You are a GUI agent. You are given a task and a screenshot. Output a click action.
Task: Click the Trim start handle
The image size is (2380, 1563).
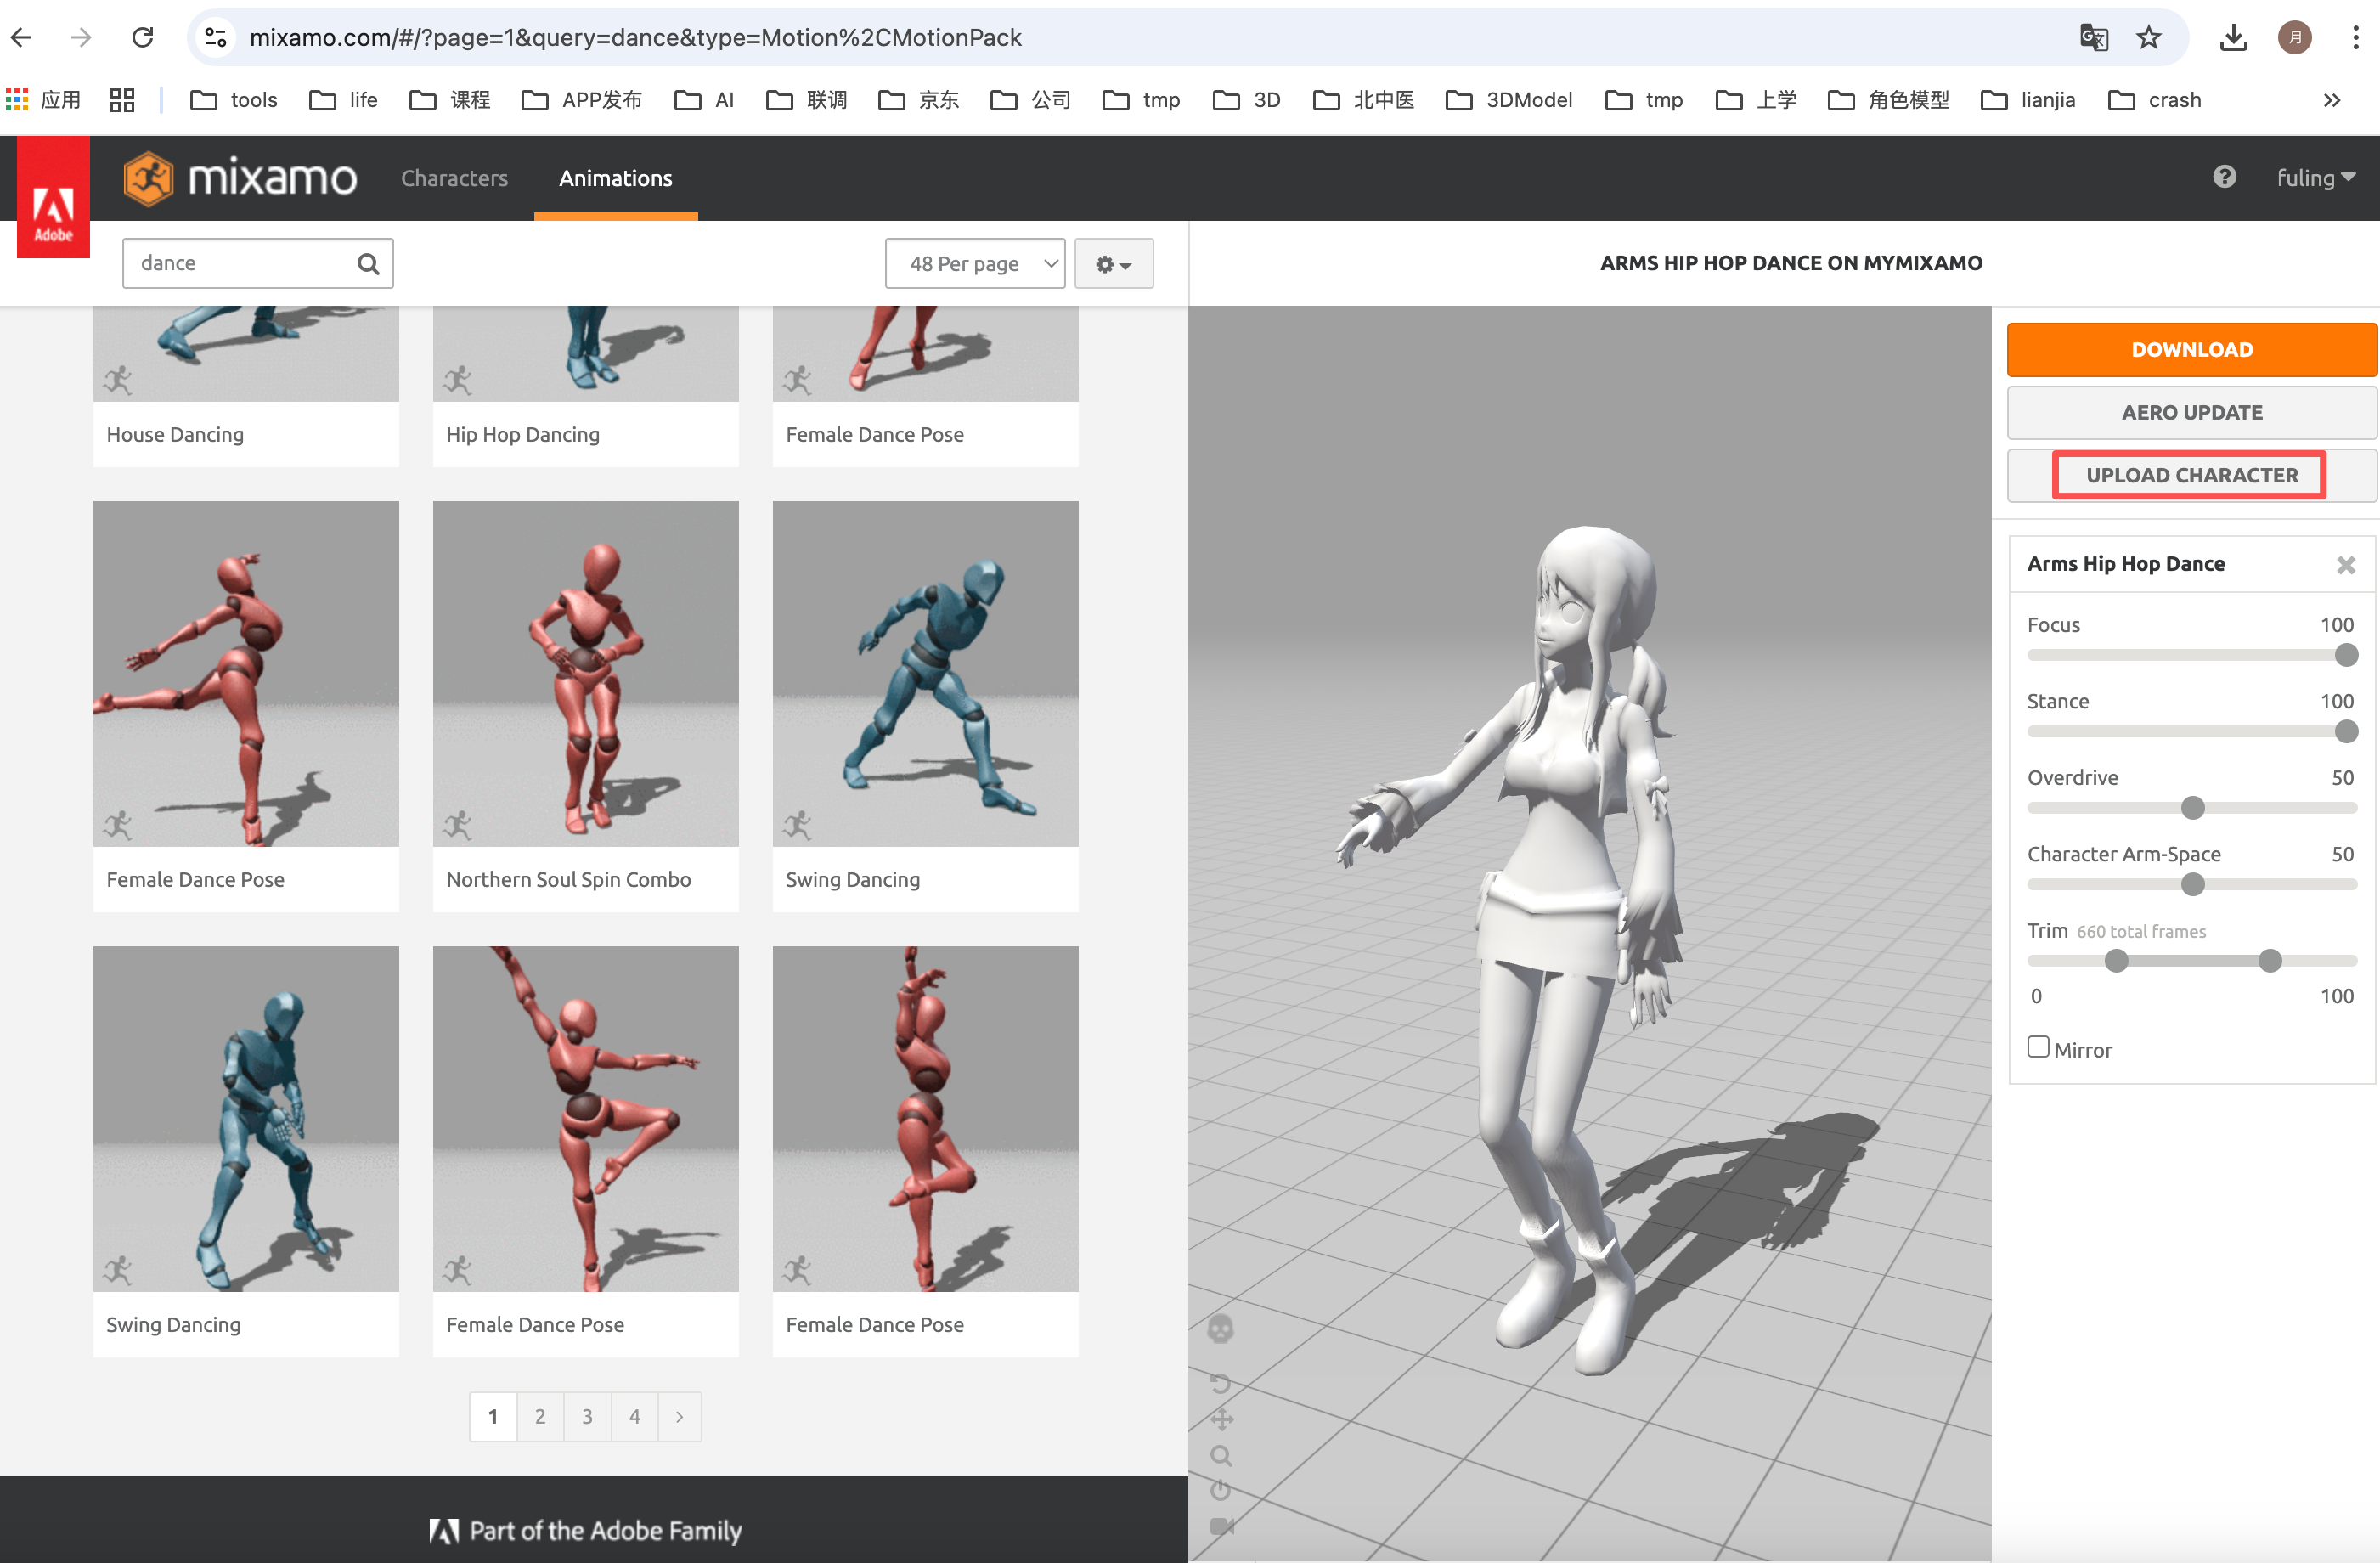pos(2116,961)
